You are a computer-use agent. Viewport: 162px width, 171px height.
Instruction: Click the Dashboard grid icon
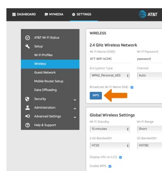14,15
